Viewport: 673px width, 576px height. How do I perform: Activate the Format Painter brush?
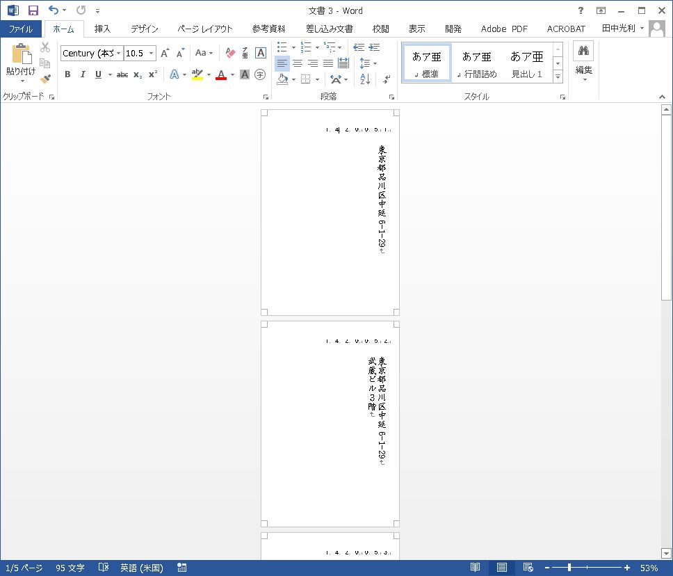tap(45, 79)
